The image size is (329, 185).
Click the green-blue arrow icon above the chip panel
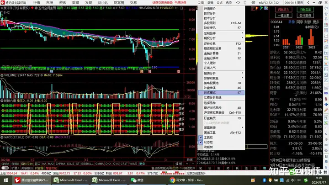261,8
